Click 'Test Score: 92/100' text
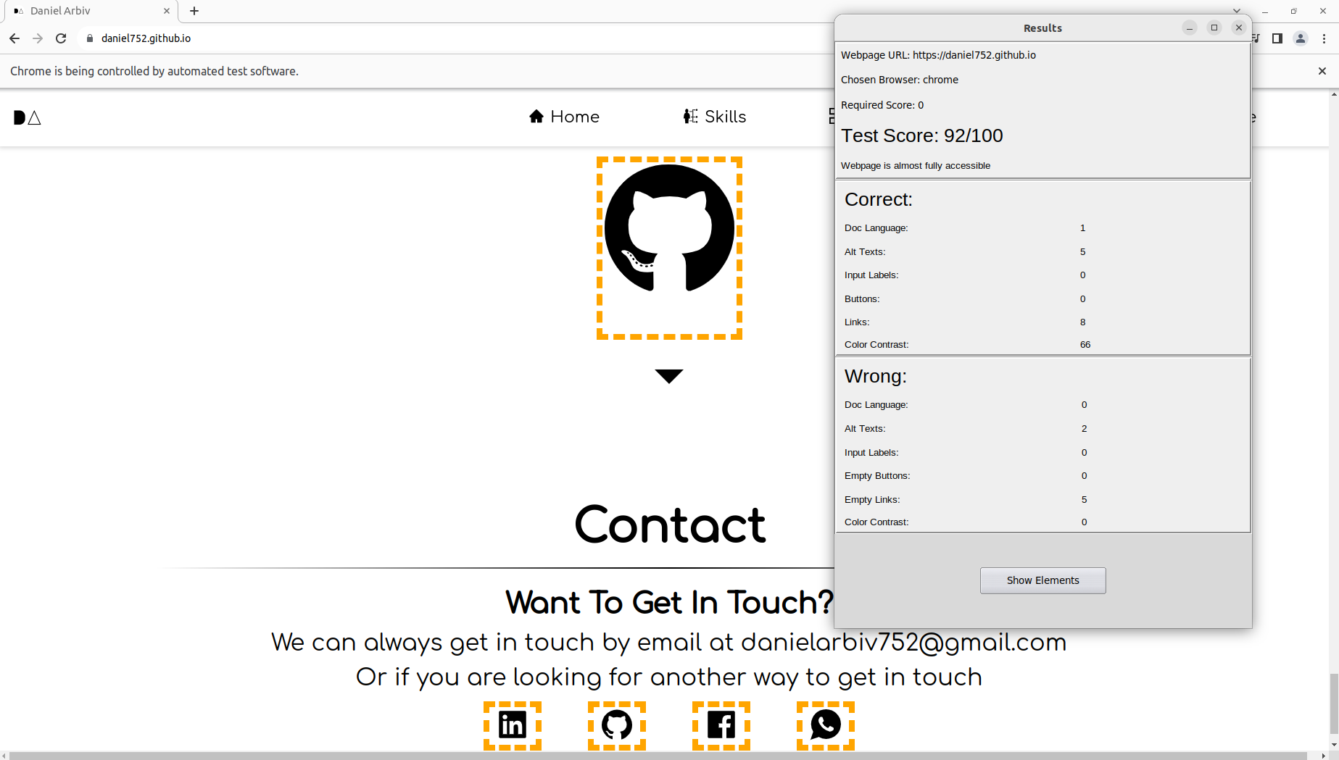The image size is (1339, 760). pos(921,135)
